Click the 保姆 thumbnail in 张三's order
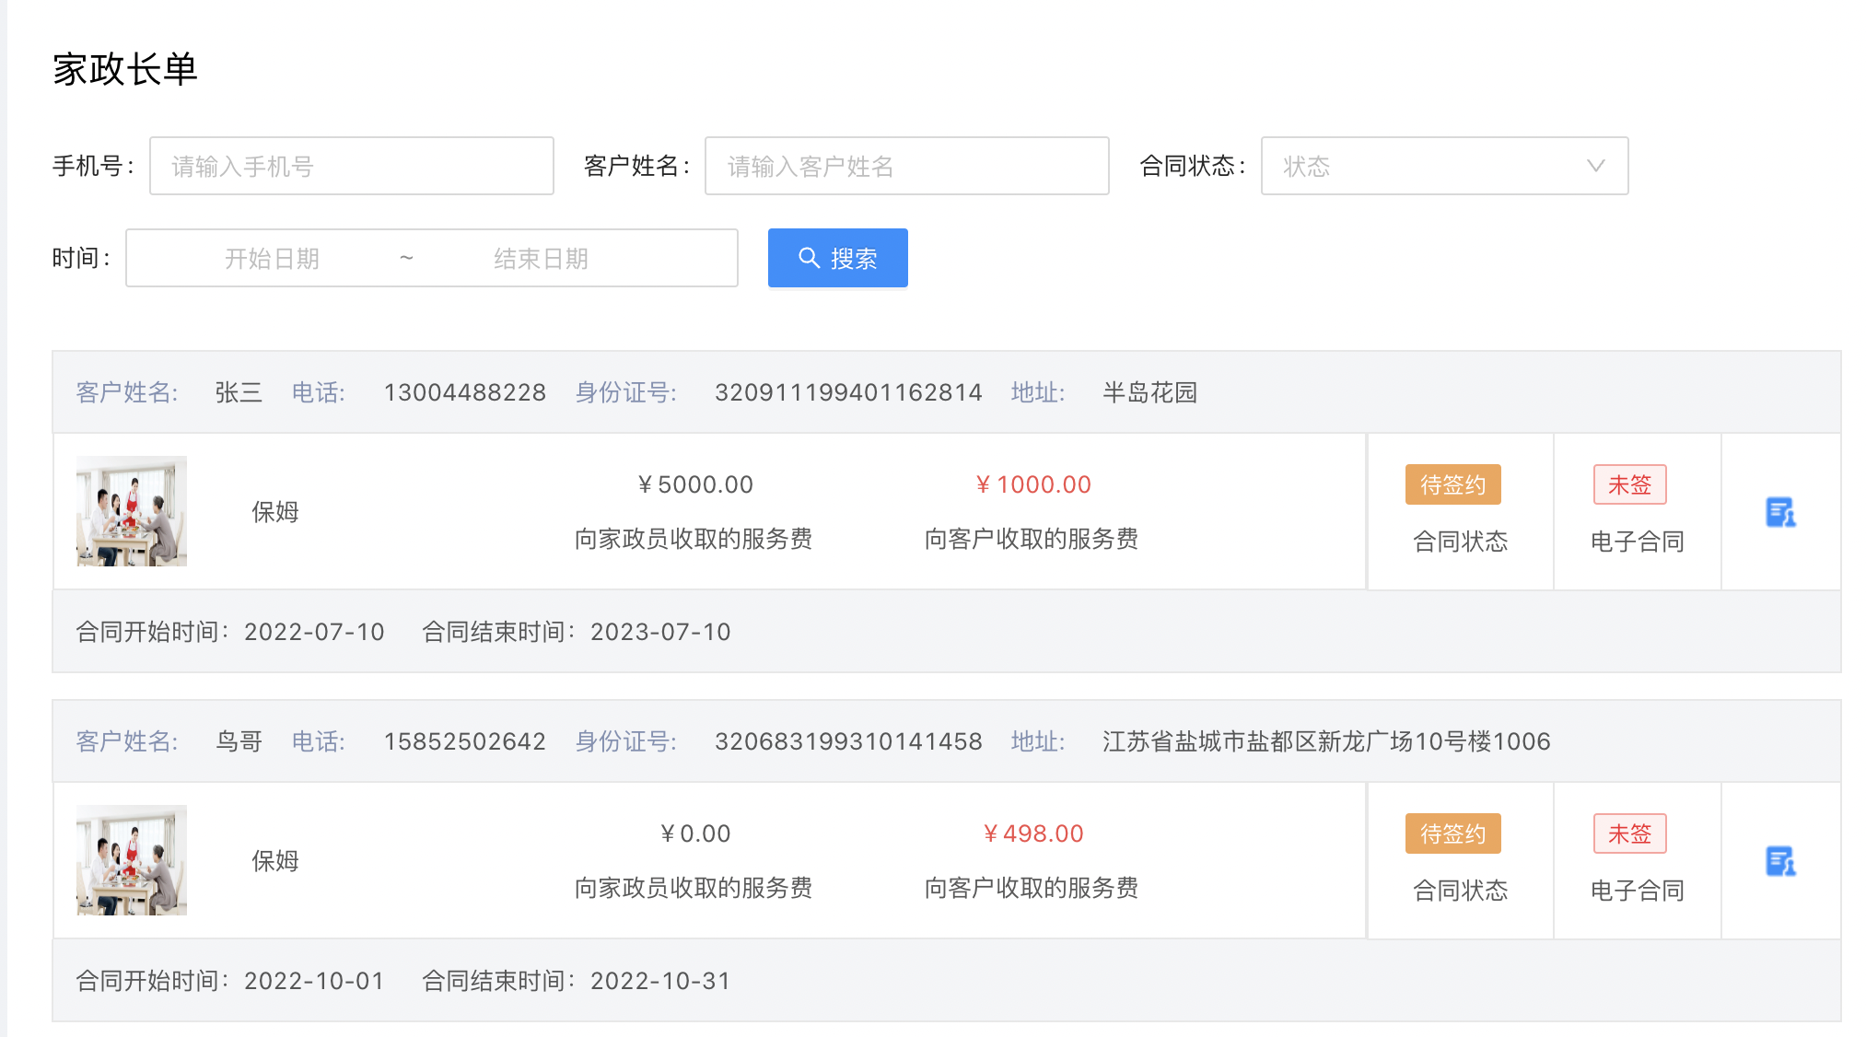The height and width of the screenshot is (1037, 1866). pos(132,511)
